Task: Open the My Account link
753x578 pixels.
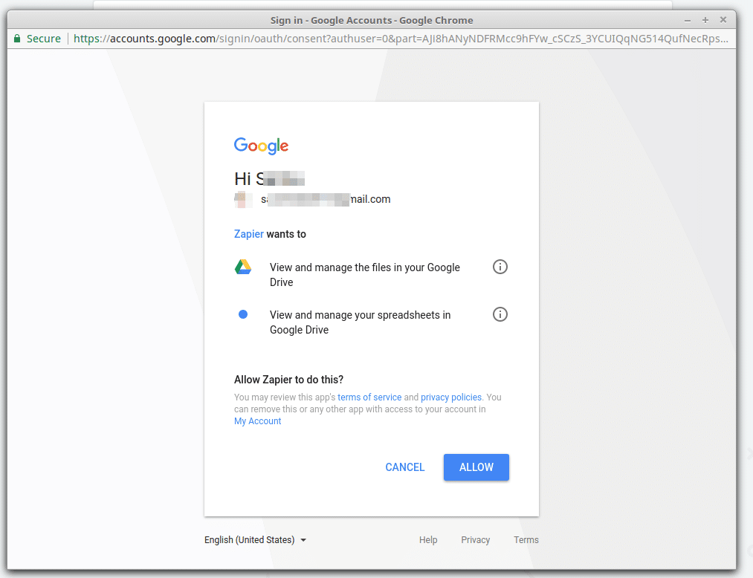Action: point(257,420)
